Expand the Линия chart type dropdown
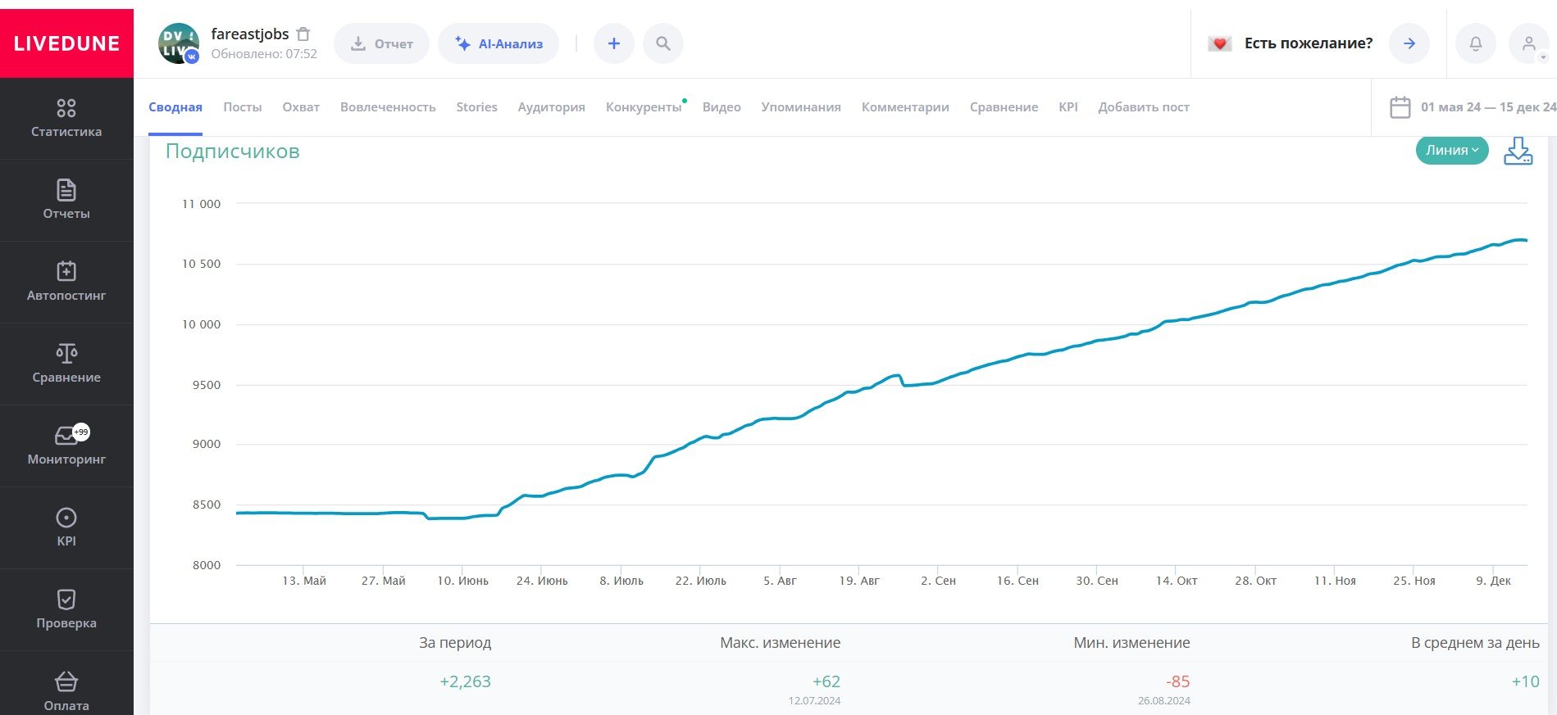Image resolution: width=1557 pixels, height=715 pixels. (x=1451, y=151)
